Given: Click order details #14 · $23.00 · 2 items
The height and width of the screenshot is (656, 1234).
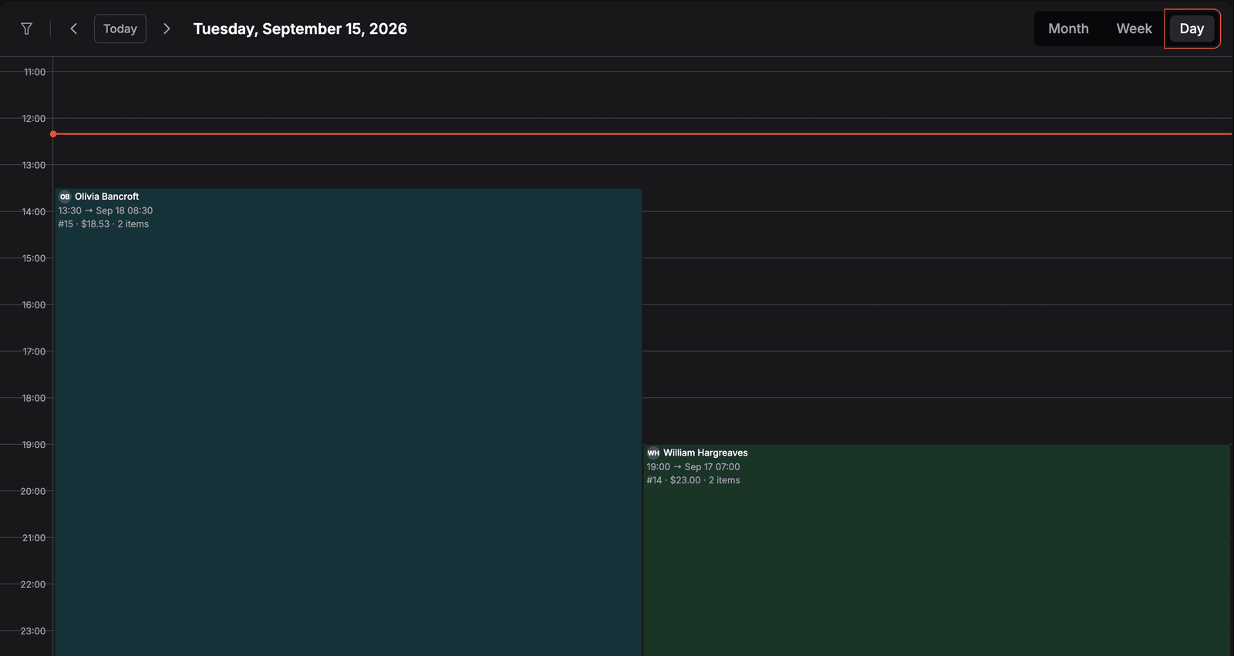Looking at the screenshot, I should click(693, 479).
